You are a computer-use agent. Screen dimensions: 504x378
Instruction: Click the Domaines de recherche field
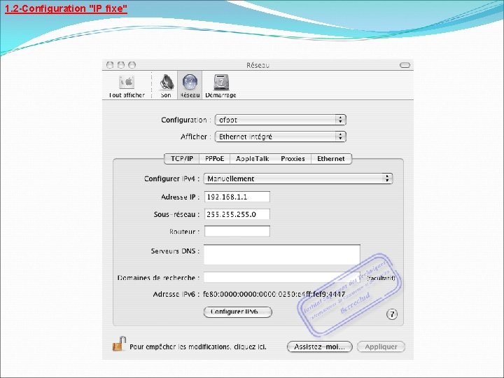pyautogui.click(x=282, y=277)
